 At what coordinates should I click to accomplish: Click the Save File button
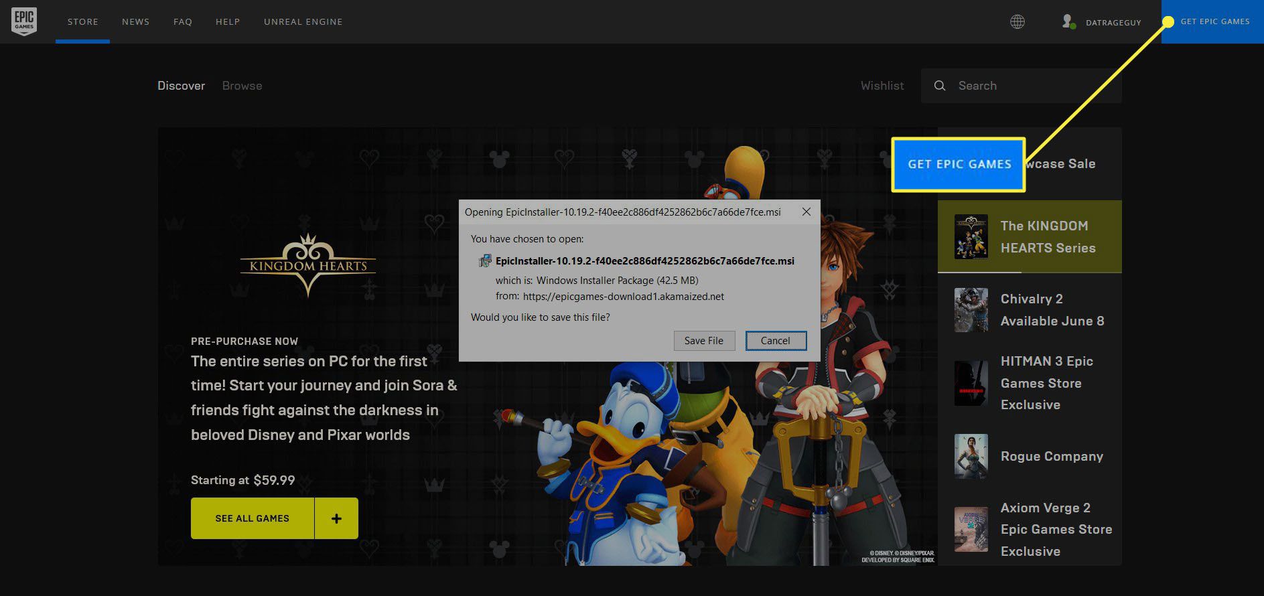(704, 341)
